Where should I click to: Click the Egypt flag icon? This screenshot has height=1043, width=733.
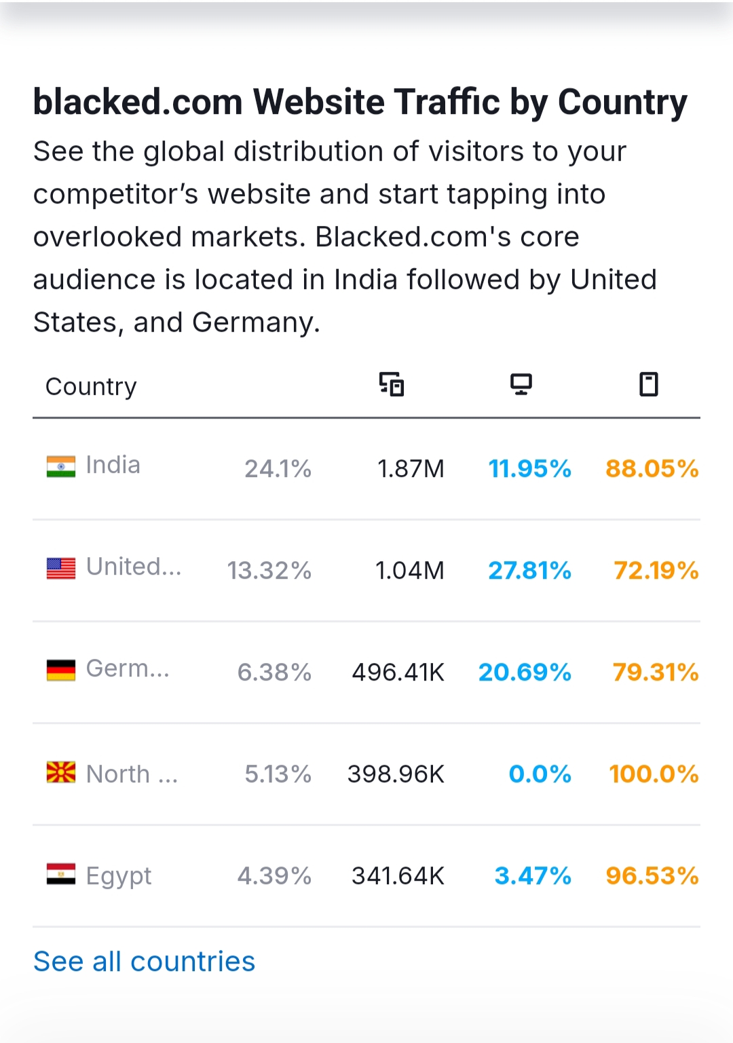[x=61, y=874]
